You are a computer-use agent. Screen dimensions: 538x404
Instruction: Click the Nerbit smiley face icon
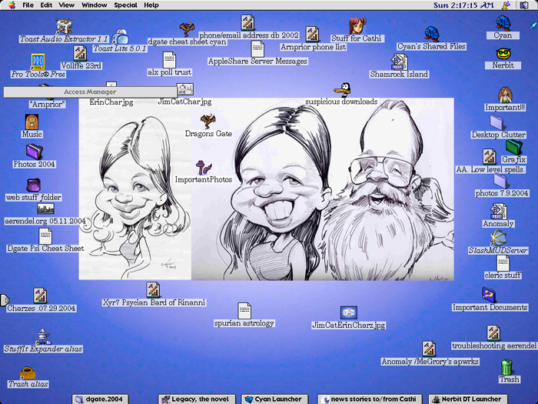(503, 54)
